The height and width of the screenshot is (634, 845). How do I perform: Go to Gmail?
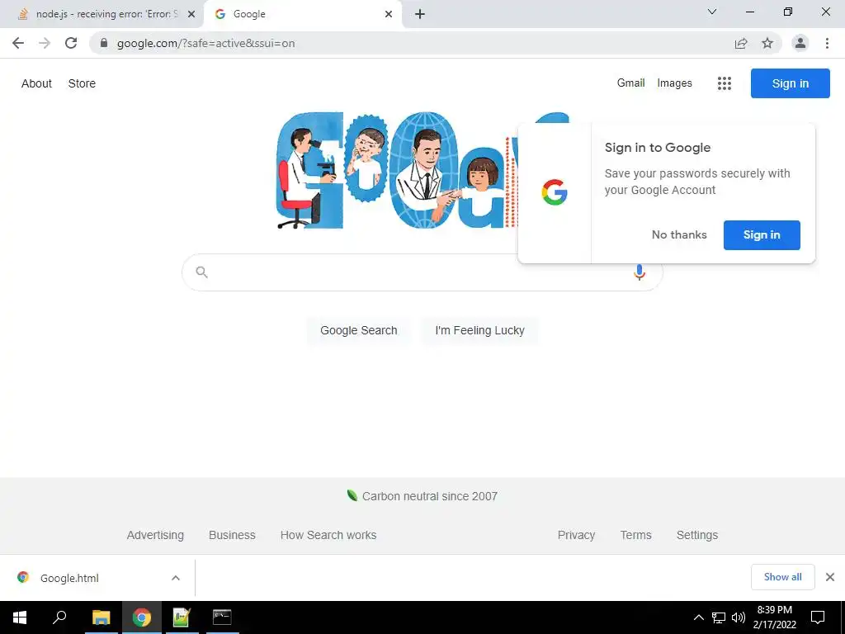click(631, 83)
